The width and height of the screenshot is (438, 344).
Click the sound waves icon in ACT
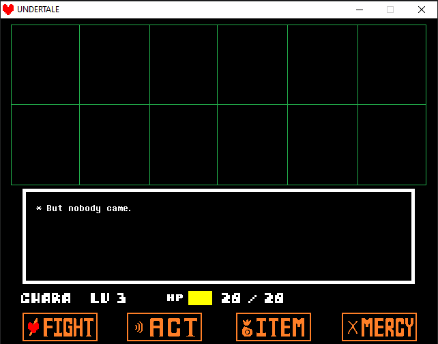pos(138,327)
